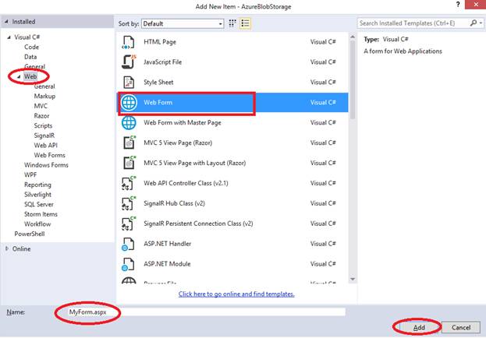The width and height of the screenshot is (486, 338).
Task: Click Search Installed Templates field
Action: pyautogui.click(x=413, y=23)
